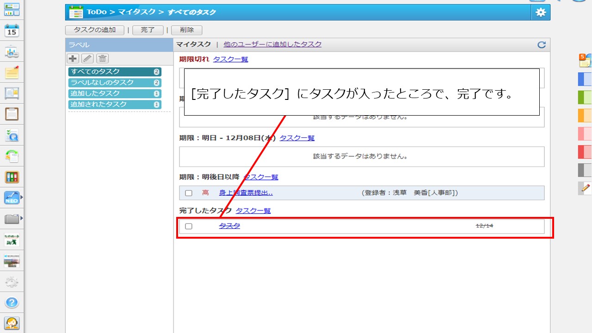Open the help question mark icon

[x=12, y=303]
